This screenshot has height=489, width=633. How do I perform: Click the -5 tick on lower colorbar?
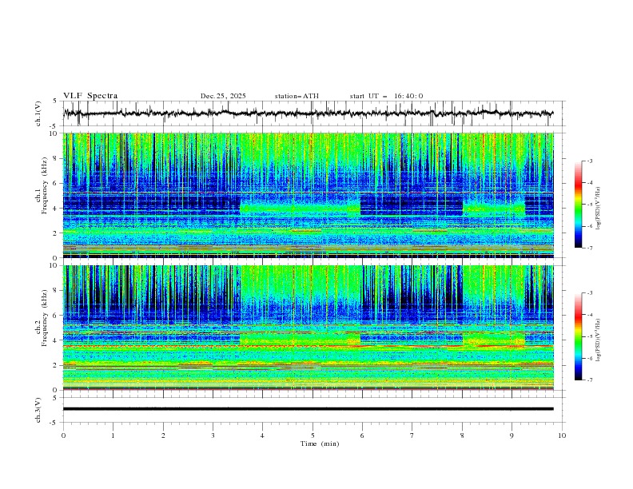(589, 336)
